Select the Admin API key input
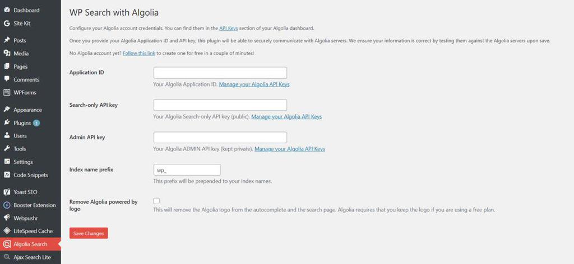Screen dimensions: 574x264 pos(220,138)
